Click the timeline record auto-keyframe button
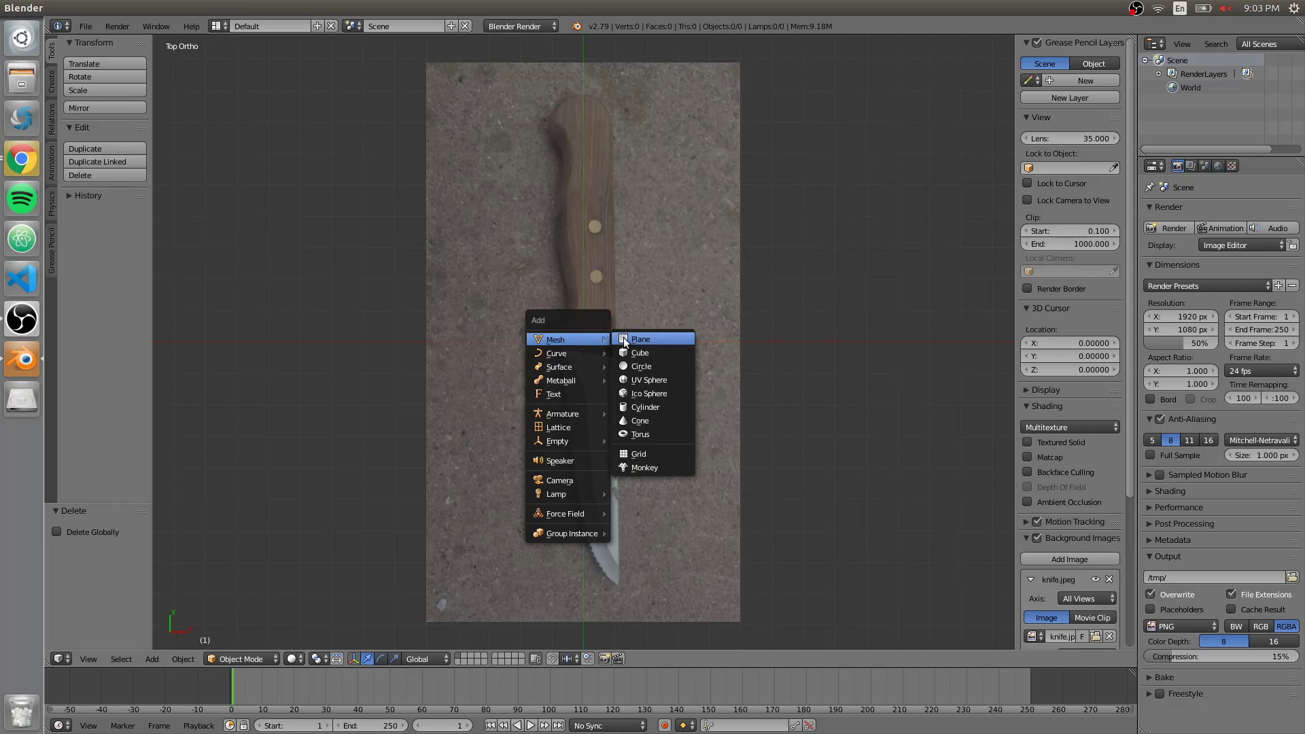 tap(665, 726)
